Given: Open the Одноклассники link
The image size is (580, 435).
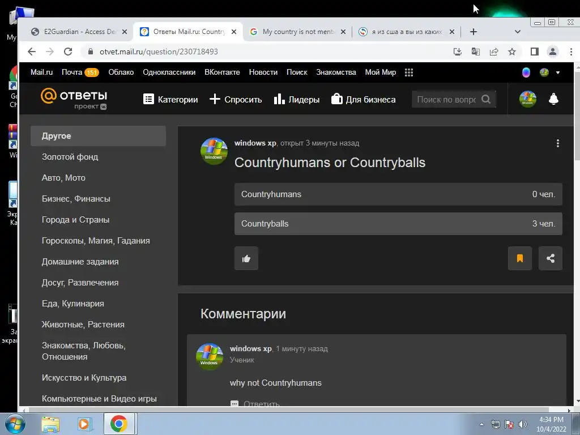Looking at the screenshot, I should click(169, 72).
